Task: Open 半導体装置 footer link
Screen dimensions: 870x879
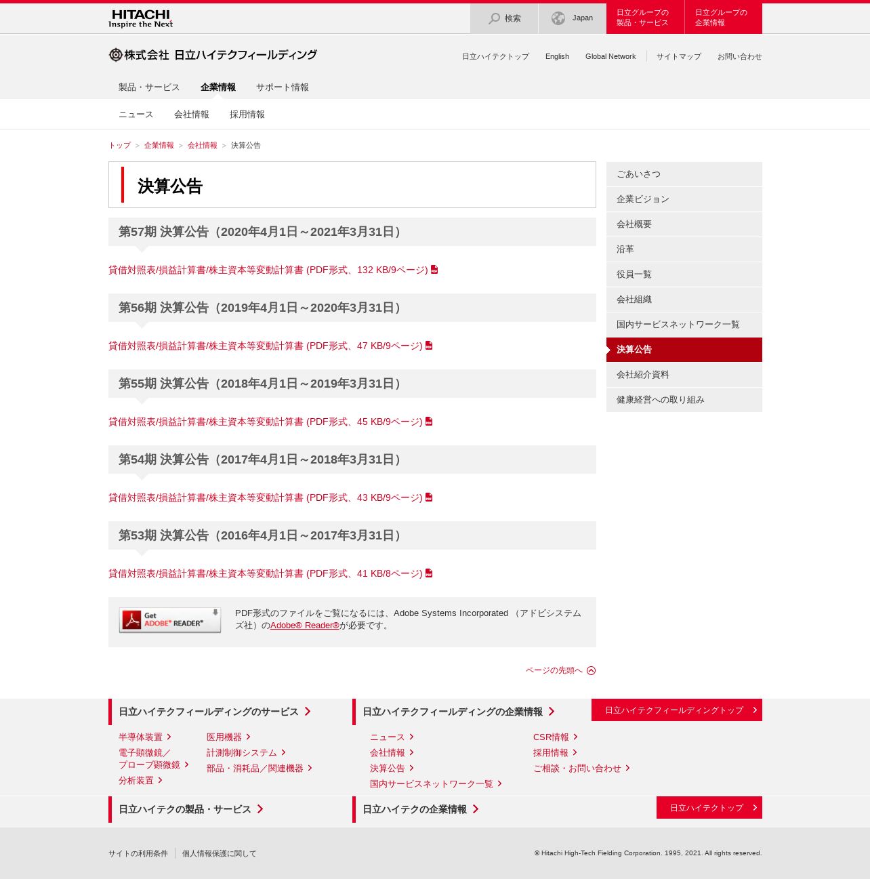Action: pos(145,737)
